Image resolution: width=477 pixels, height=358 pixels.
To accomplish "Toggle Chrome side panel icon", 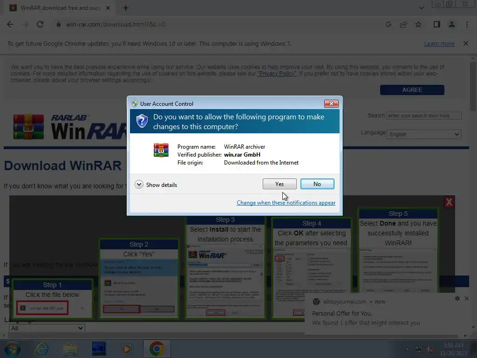I will (x=437, y=24).
